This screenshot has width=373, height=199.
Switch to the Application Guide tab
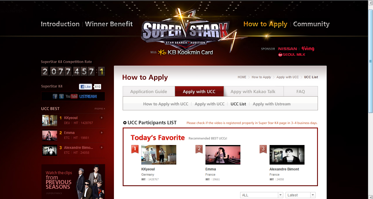tap(149, 91)
